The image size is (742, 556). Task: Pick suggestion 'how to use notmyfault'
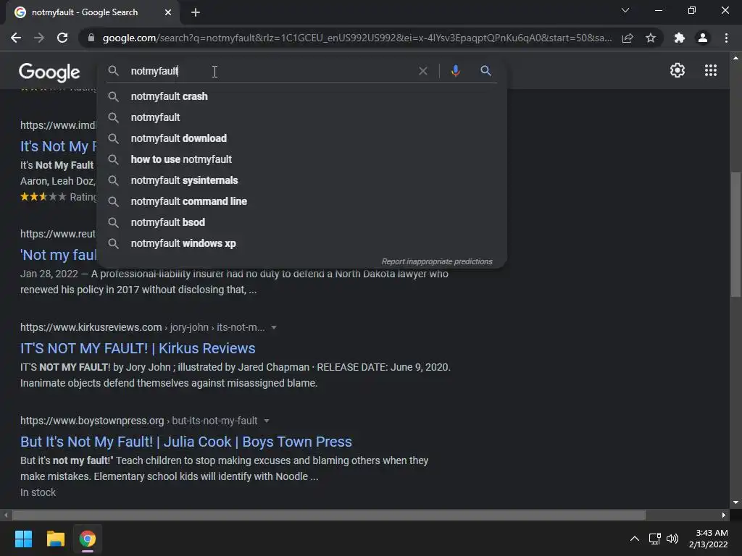(302, 159)
